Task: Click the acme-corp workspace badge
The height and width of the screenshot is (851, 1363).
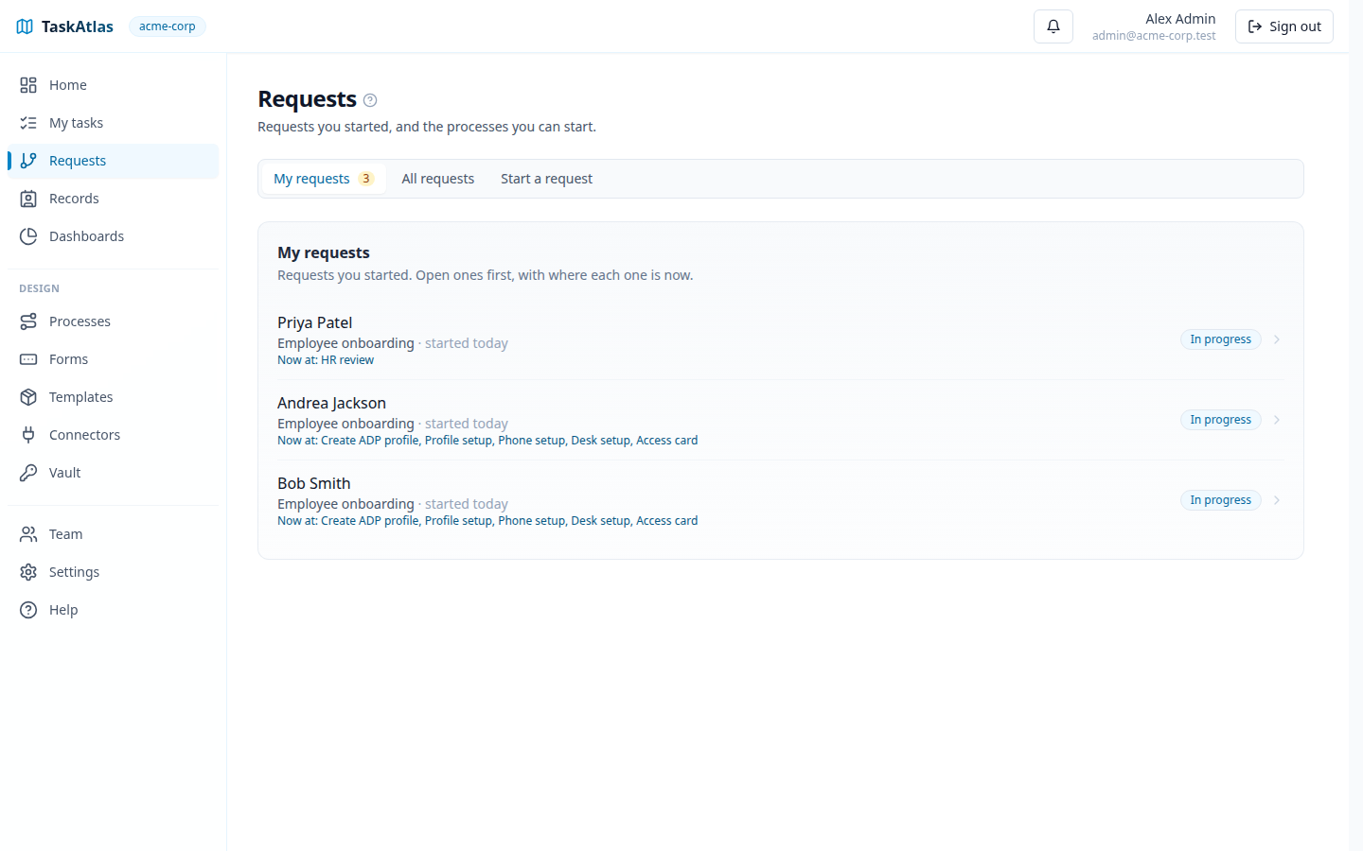Action: 168,26
